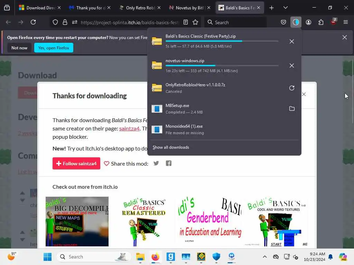Click the forward navigation arrow
This screenshot has height=265, width=354.
coord(21,22)
